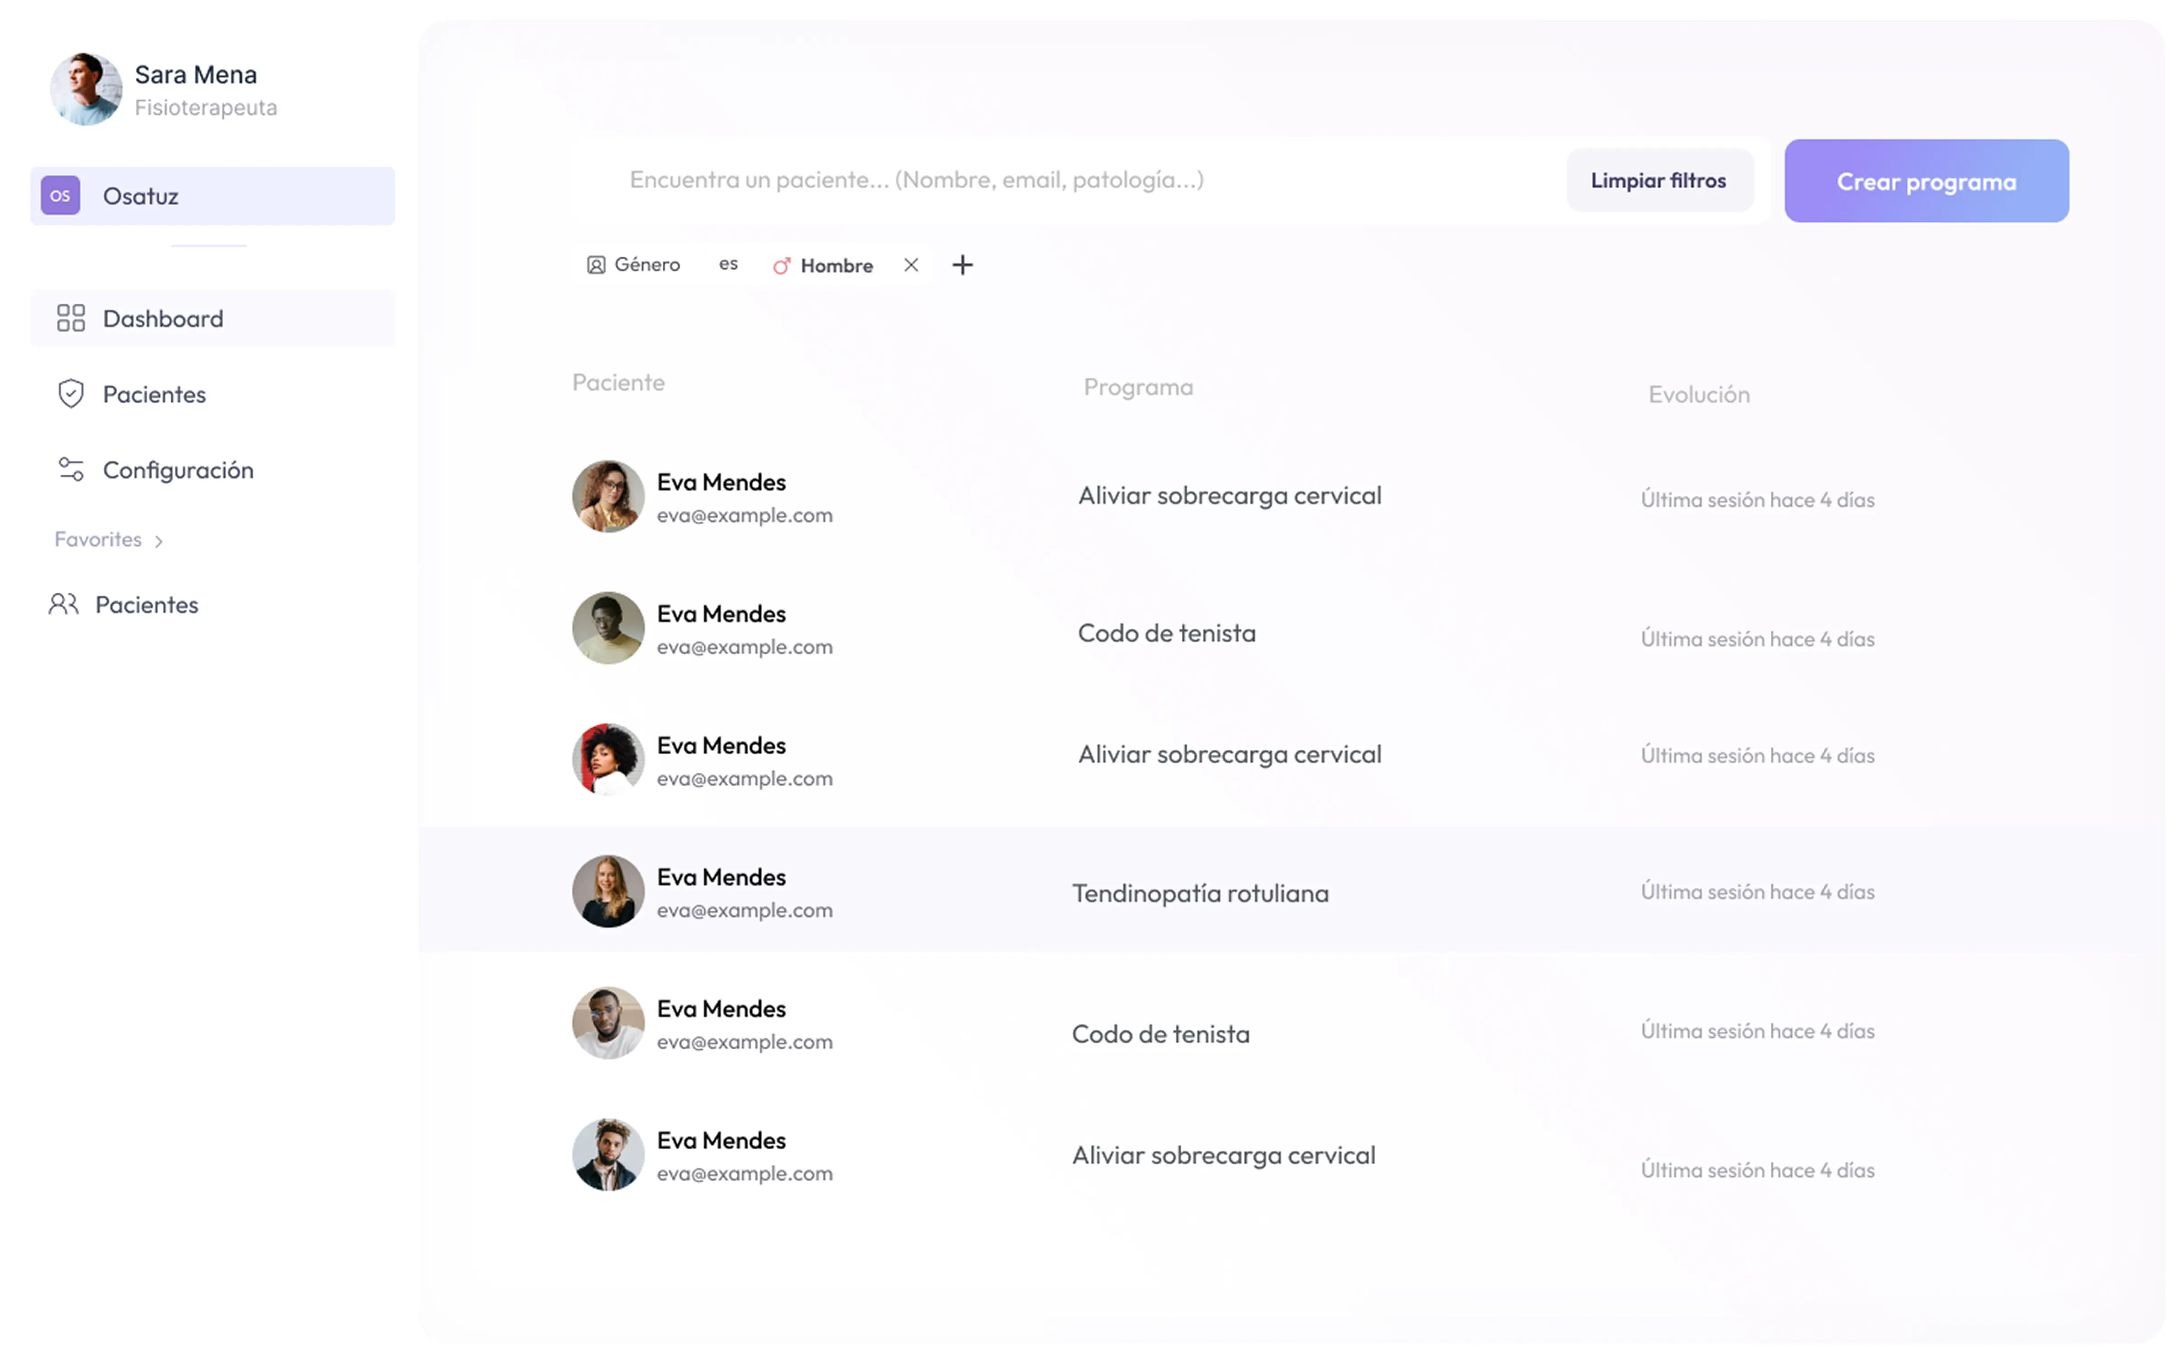Go to Dashboard in the sidebar
Viewport: 2180px width, 1362px height.
(x=163, y=318)
